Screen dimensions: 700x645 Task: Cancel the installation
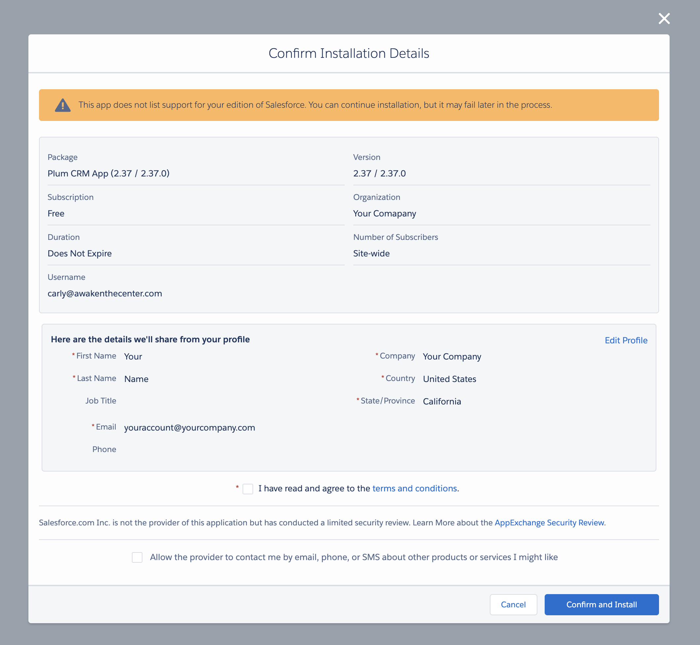[513, 604]
